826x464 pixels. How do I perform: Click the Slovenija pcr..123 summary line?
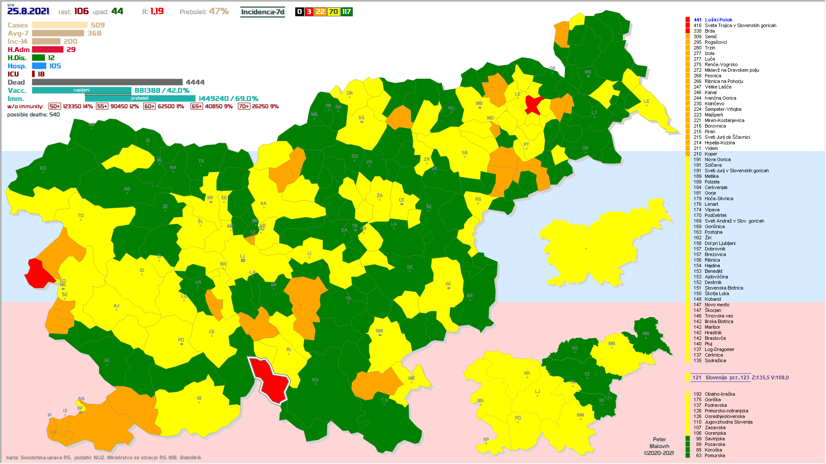click(x=727, y=378)
